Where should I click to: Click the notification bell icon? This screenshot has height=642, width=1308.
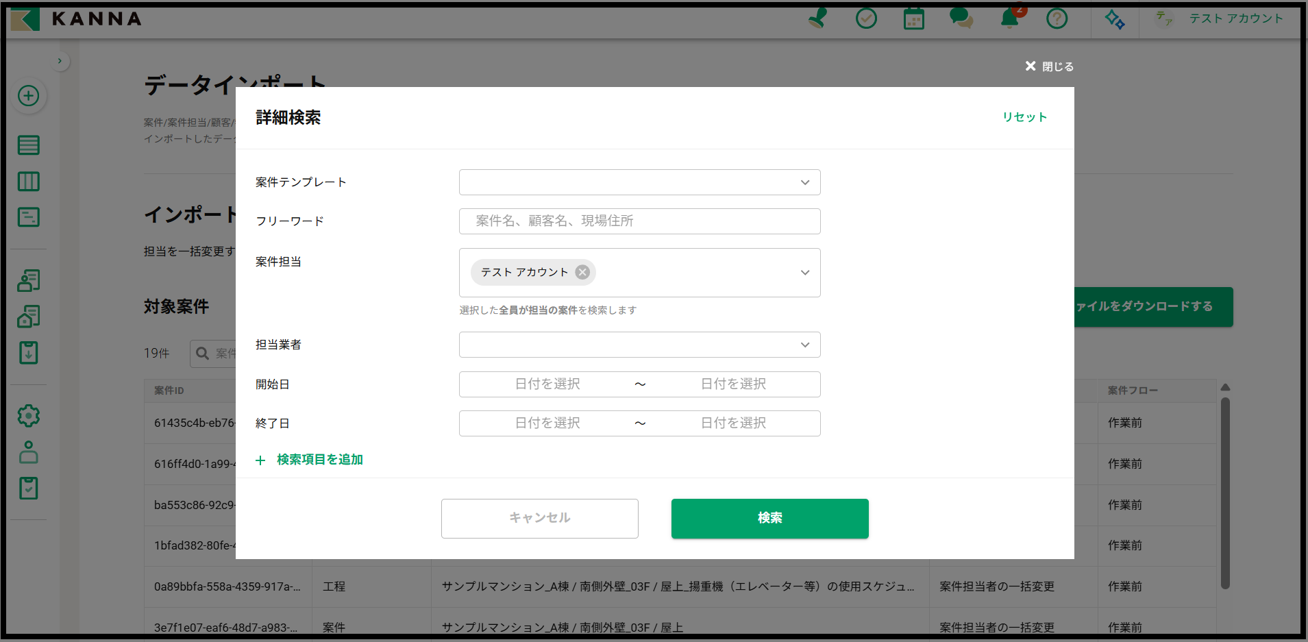tap(1009, 18)
